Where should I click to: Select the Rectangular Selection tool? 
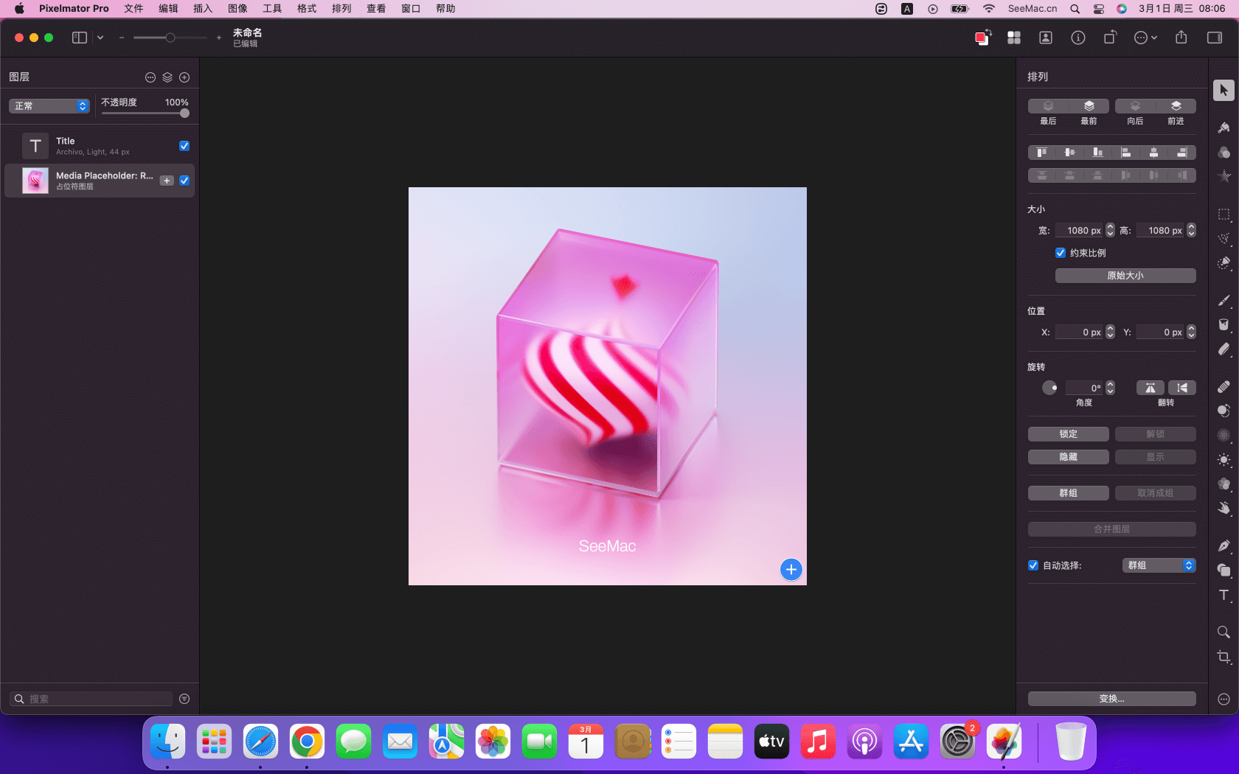[1224, 215]
